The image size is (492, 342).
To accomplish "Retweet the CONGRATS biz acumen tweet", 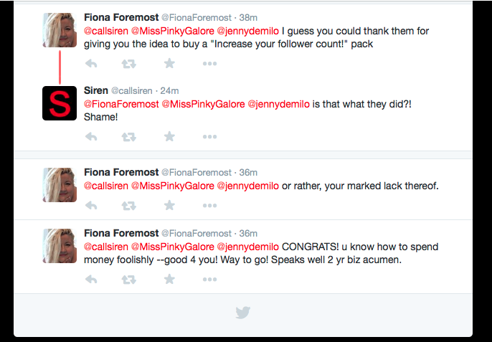I will [x=129, y=279].
